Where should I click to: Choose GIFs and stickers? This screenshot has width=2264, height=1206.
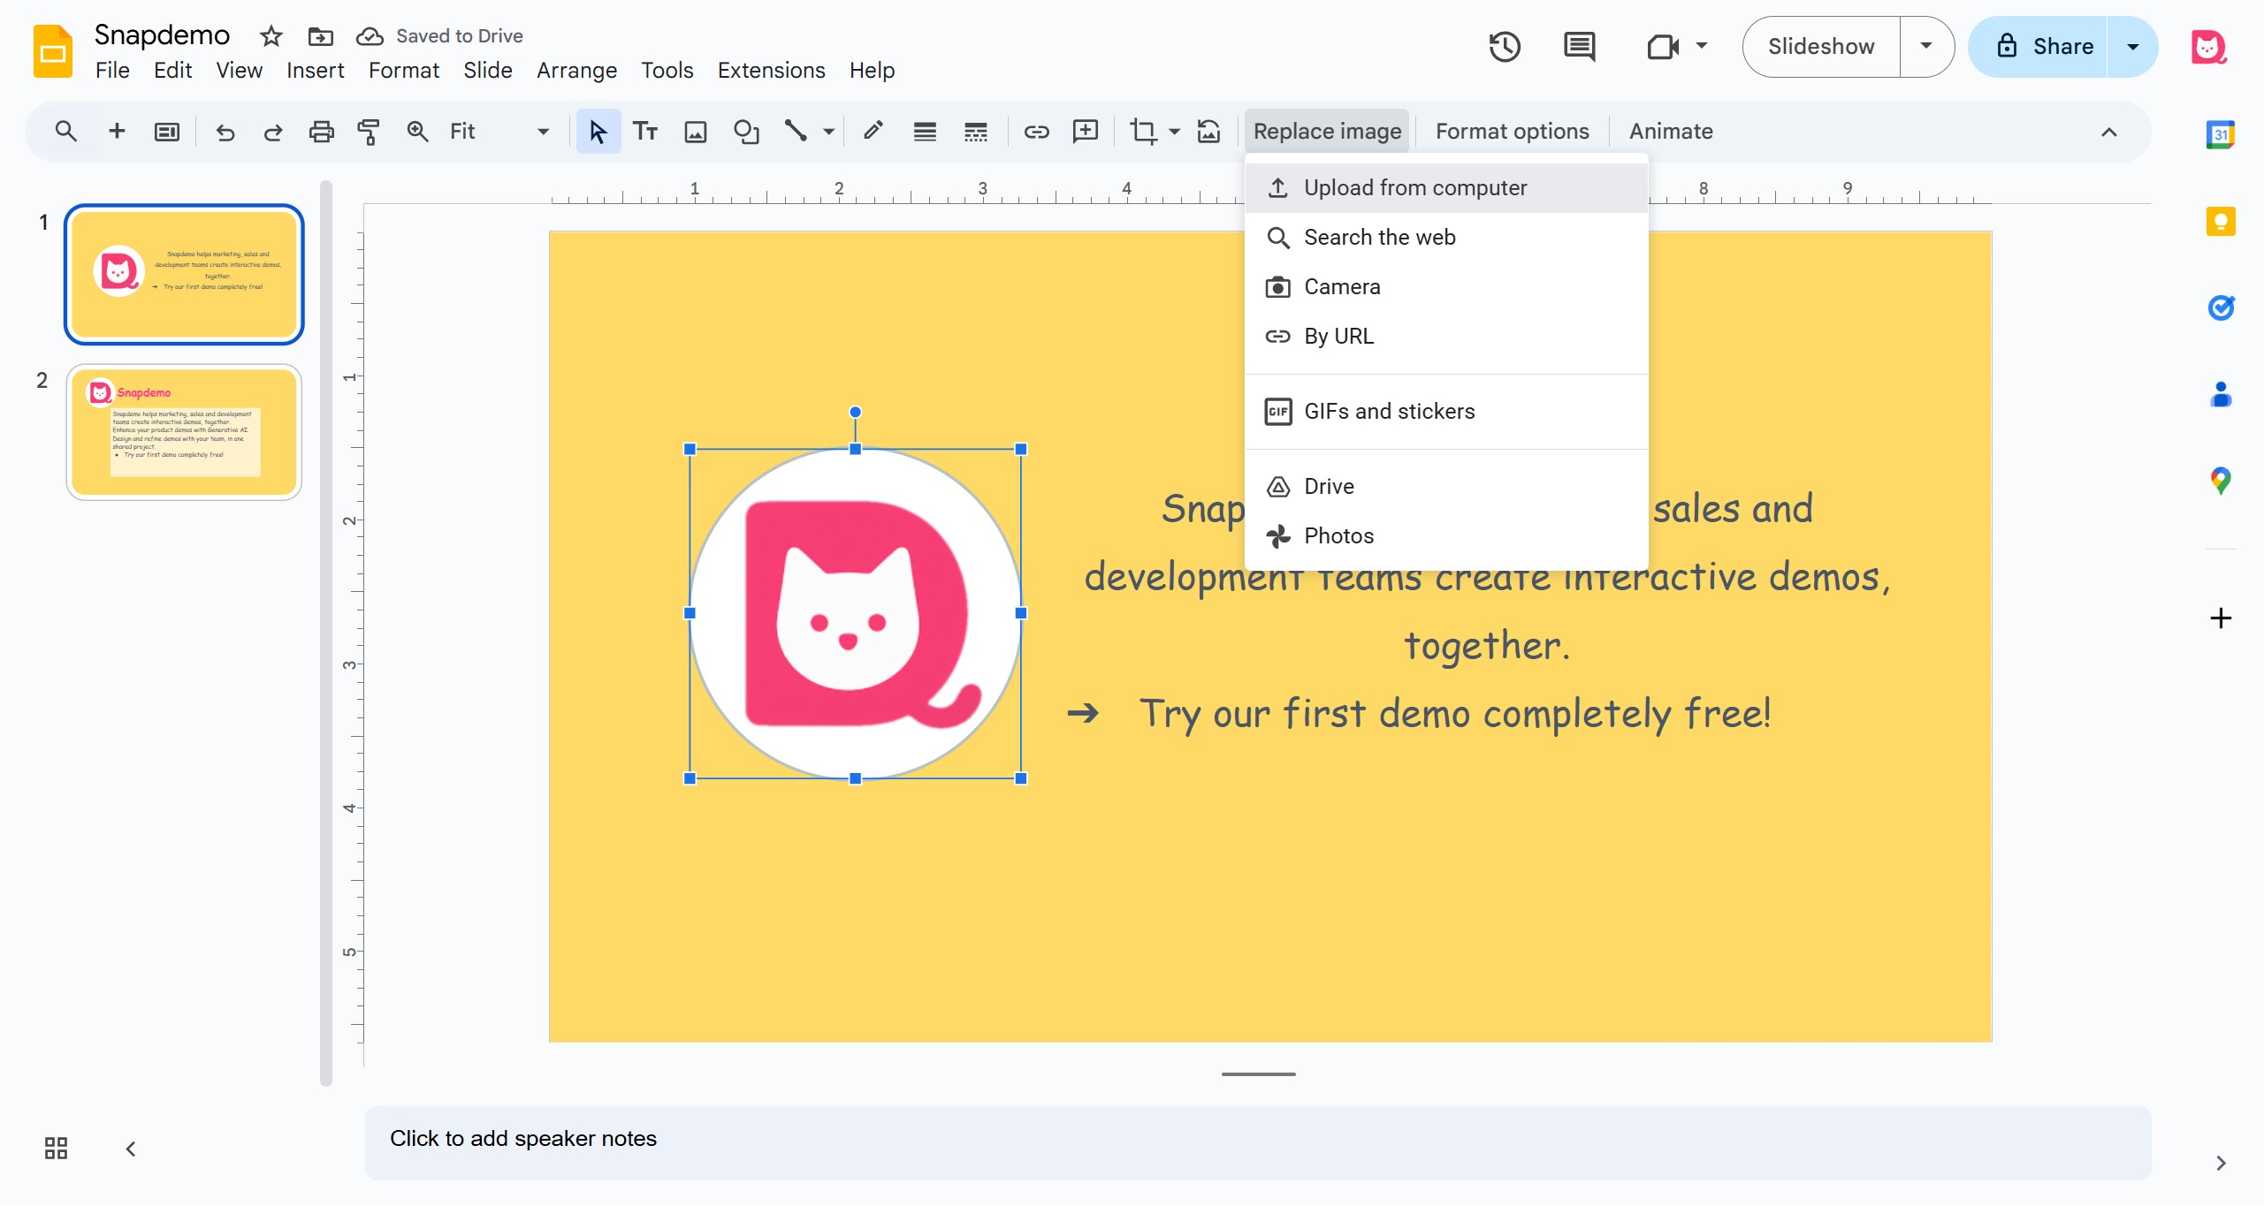click(x=1446, y=411)
